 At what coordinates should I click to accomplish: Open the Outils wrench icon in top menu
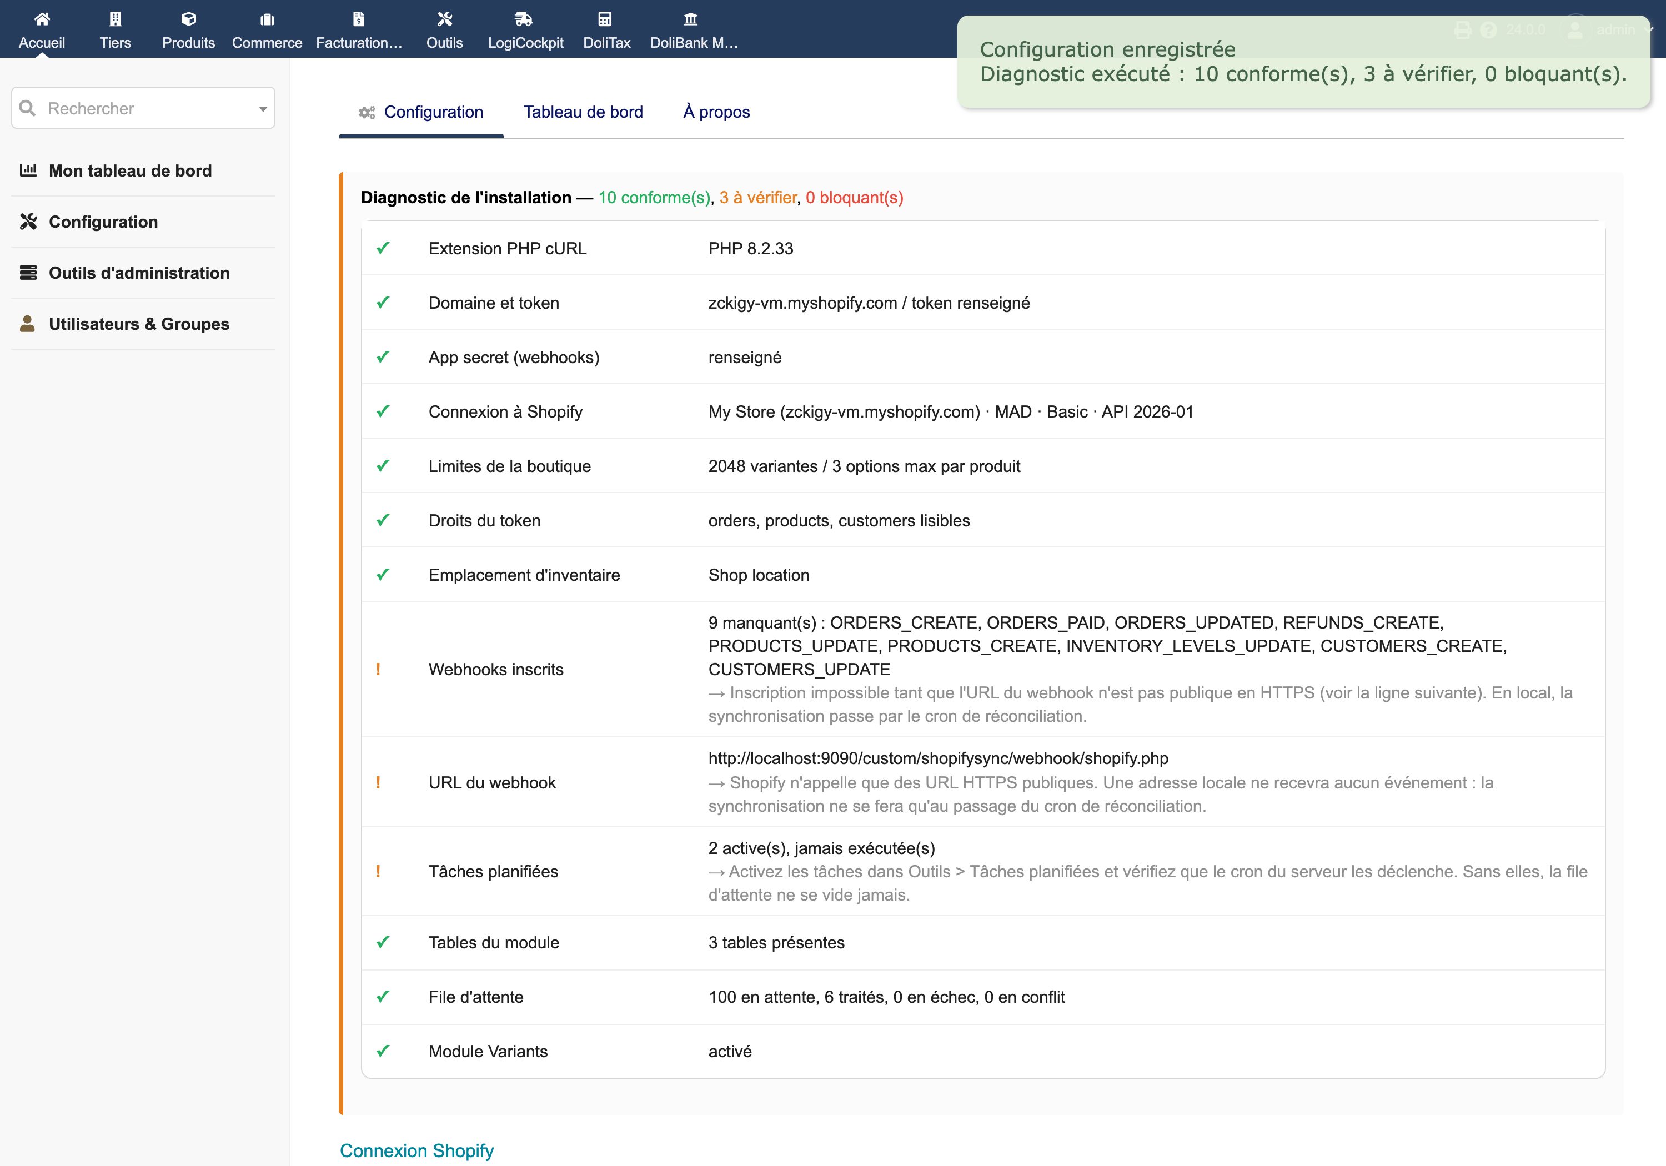tap(445, 19)
